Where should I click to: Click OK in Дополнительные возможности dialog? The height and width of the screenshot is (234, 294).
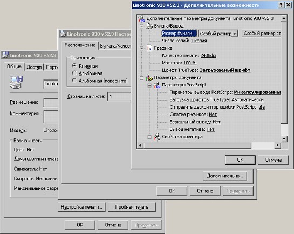point(240,160)
